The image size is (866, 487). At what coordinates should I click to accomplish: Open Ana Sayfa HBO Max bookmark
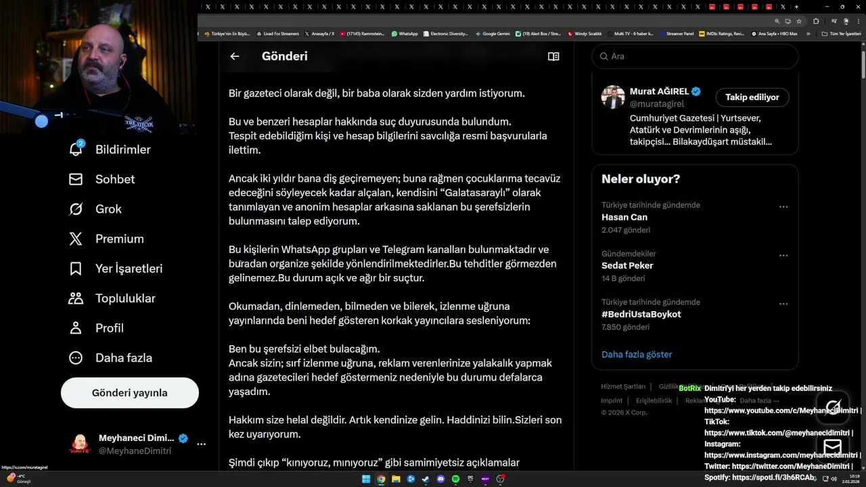[774, 34]
